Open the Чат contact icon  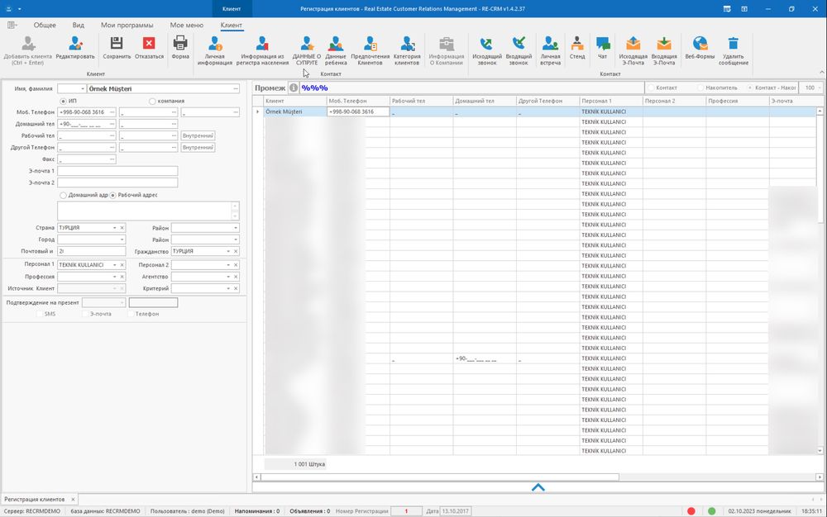602,44
